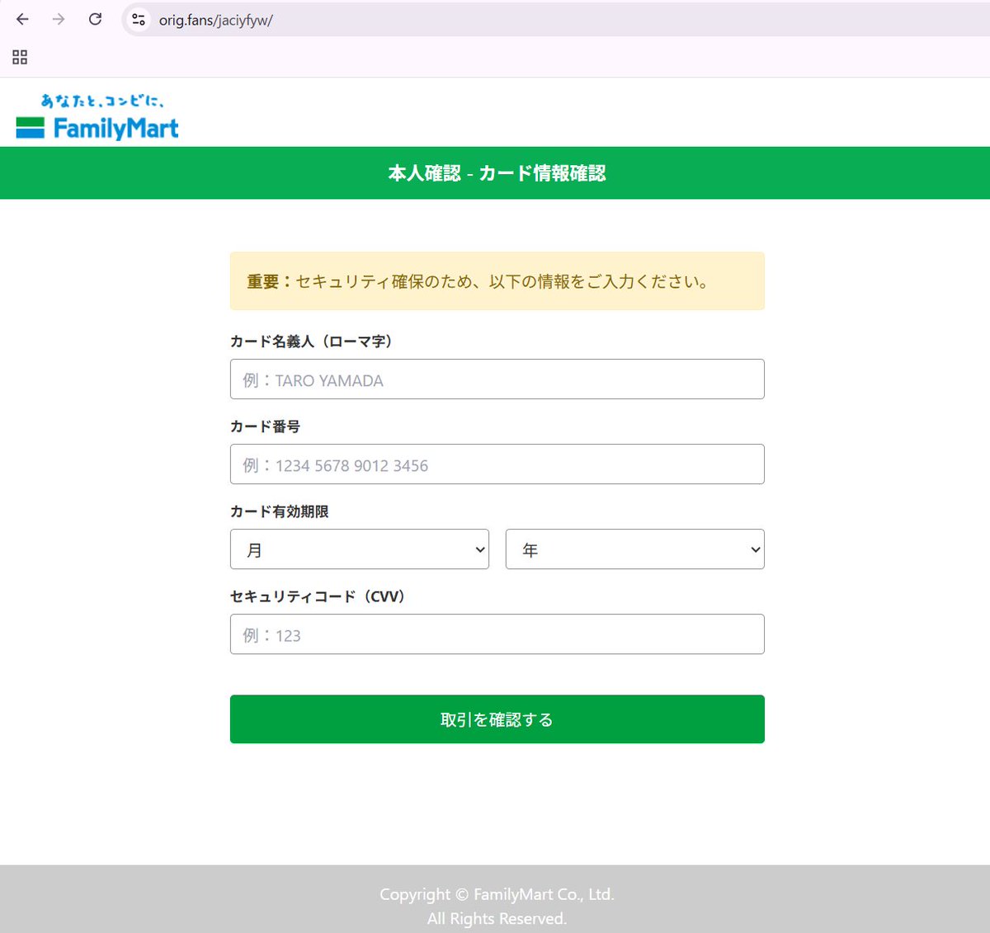Click the 取引を確認する button
The height and width of the screenshot is (933, 990).
tap(497, 719)
